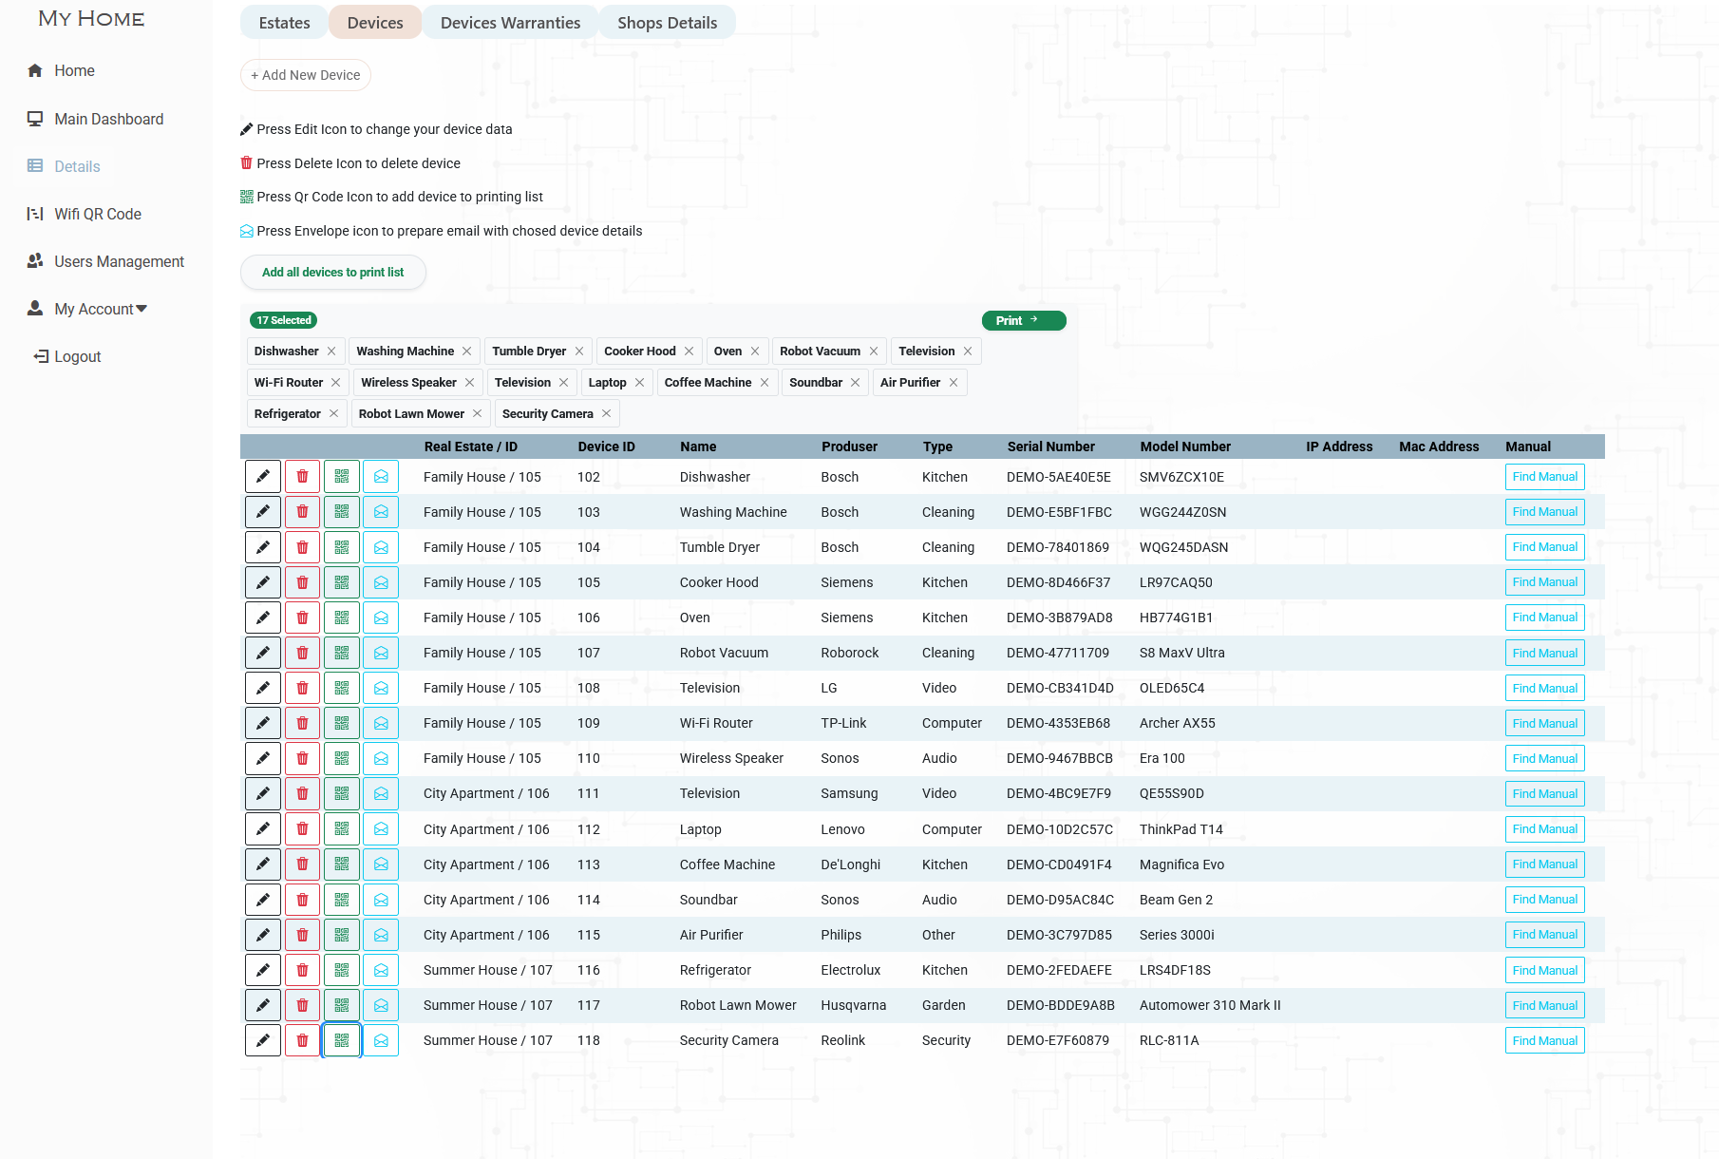Image resolution: width=1719 pixels, height=1159 pixels.
Task: Add all devices to print list
Action: 332,273
